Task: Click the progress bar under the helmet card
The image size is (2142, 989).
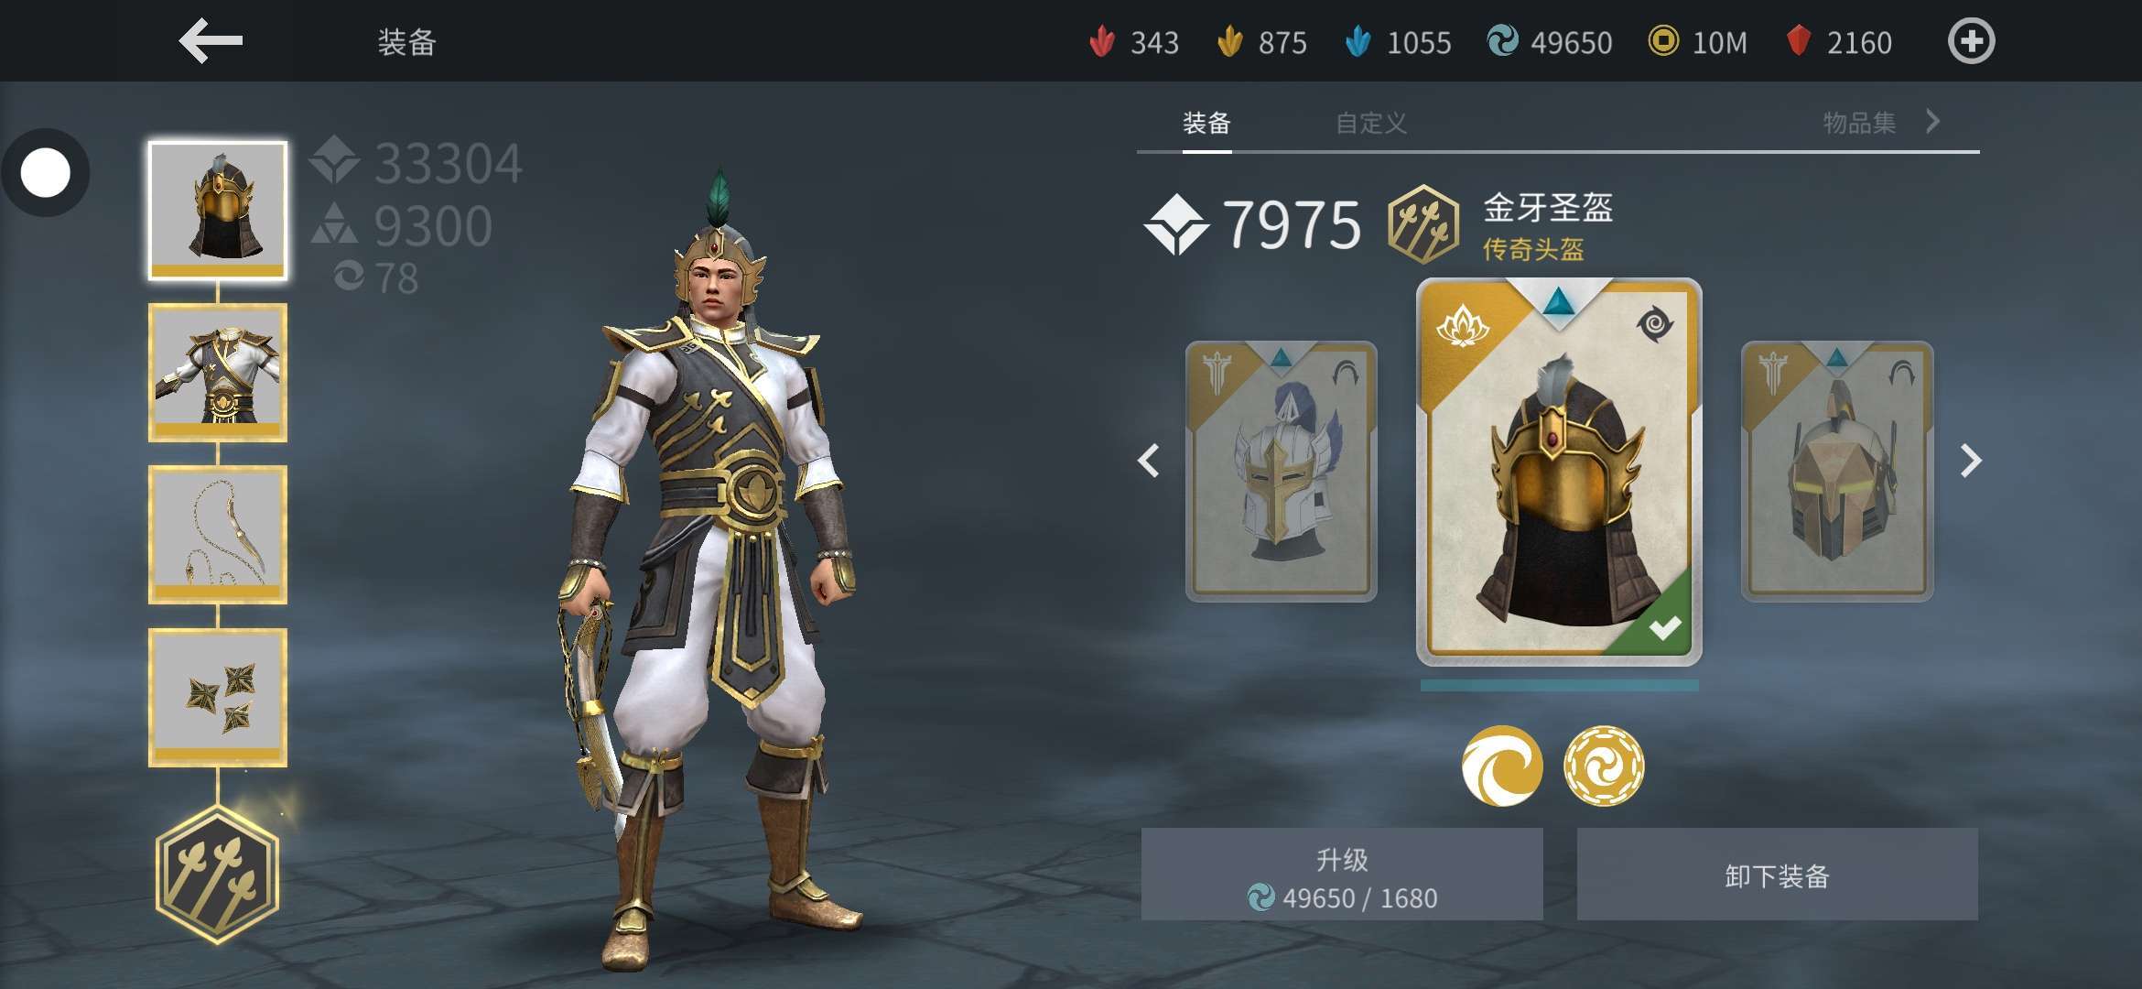Action: tap(1559, 685)
